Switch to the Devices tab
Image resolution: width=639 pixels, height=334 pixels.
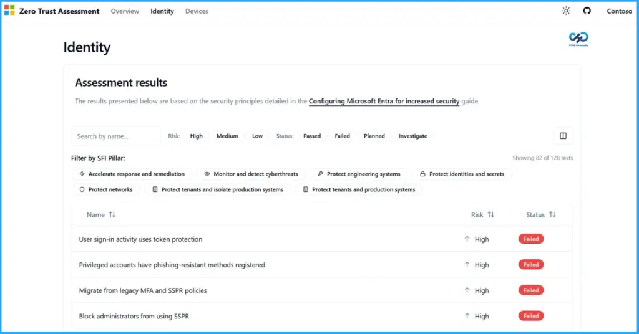tap(197, 11)
